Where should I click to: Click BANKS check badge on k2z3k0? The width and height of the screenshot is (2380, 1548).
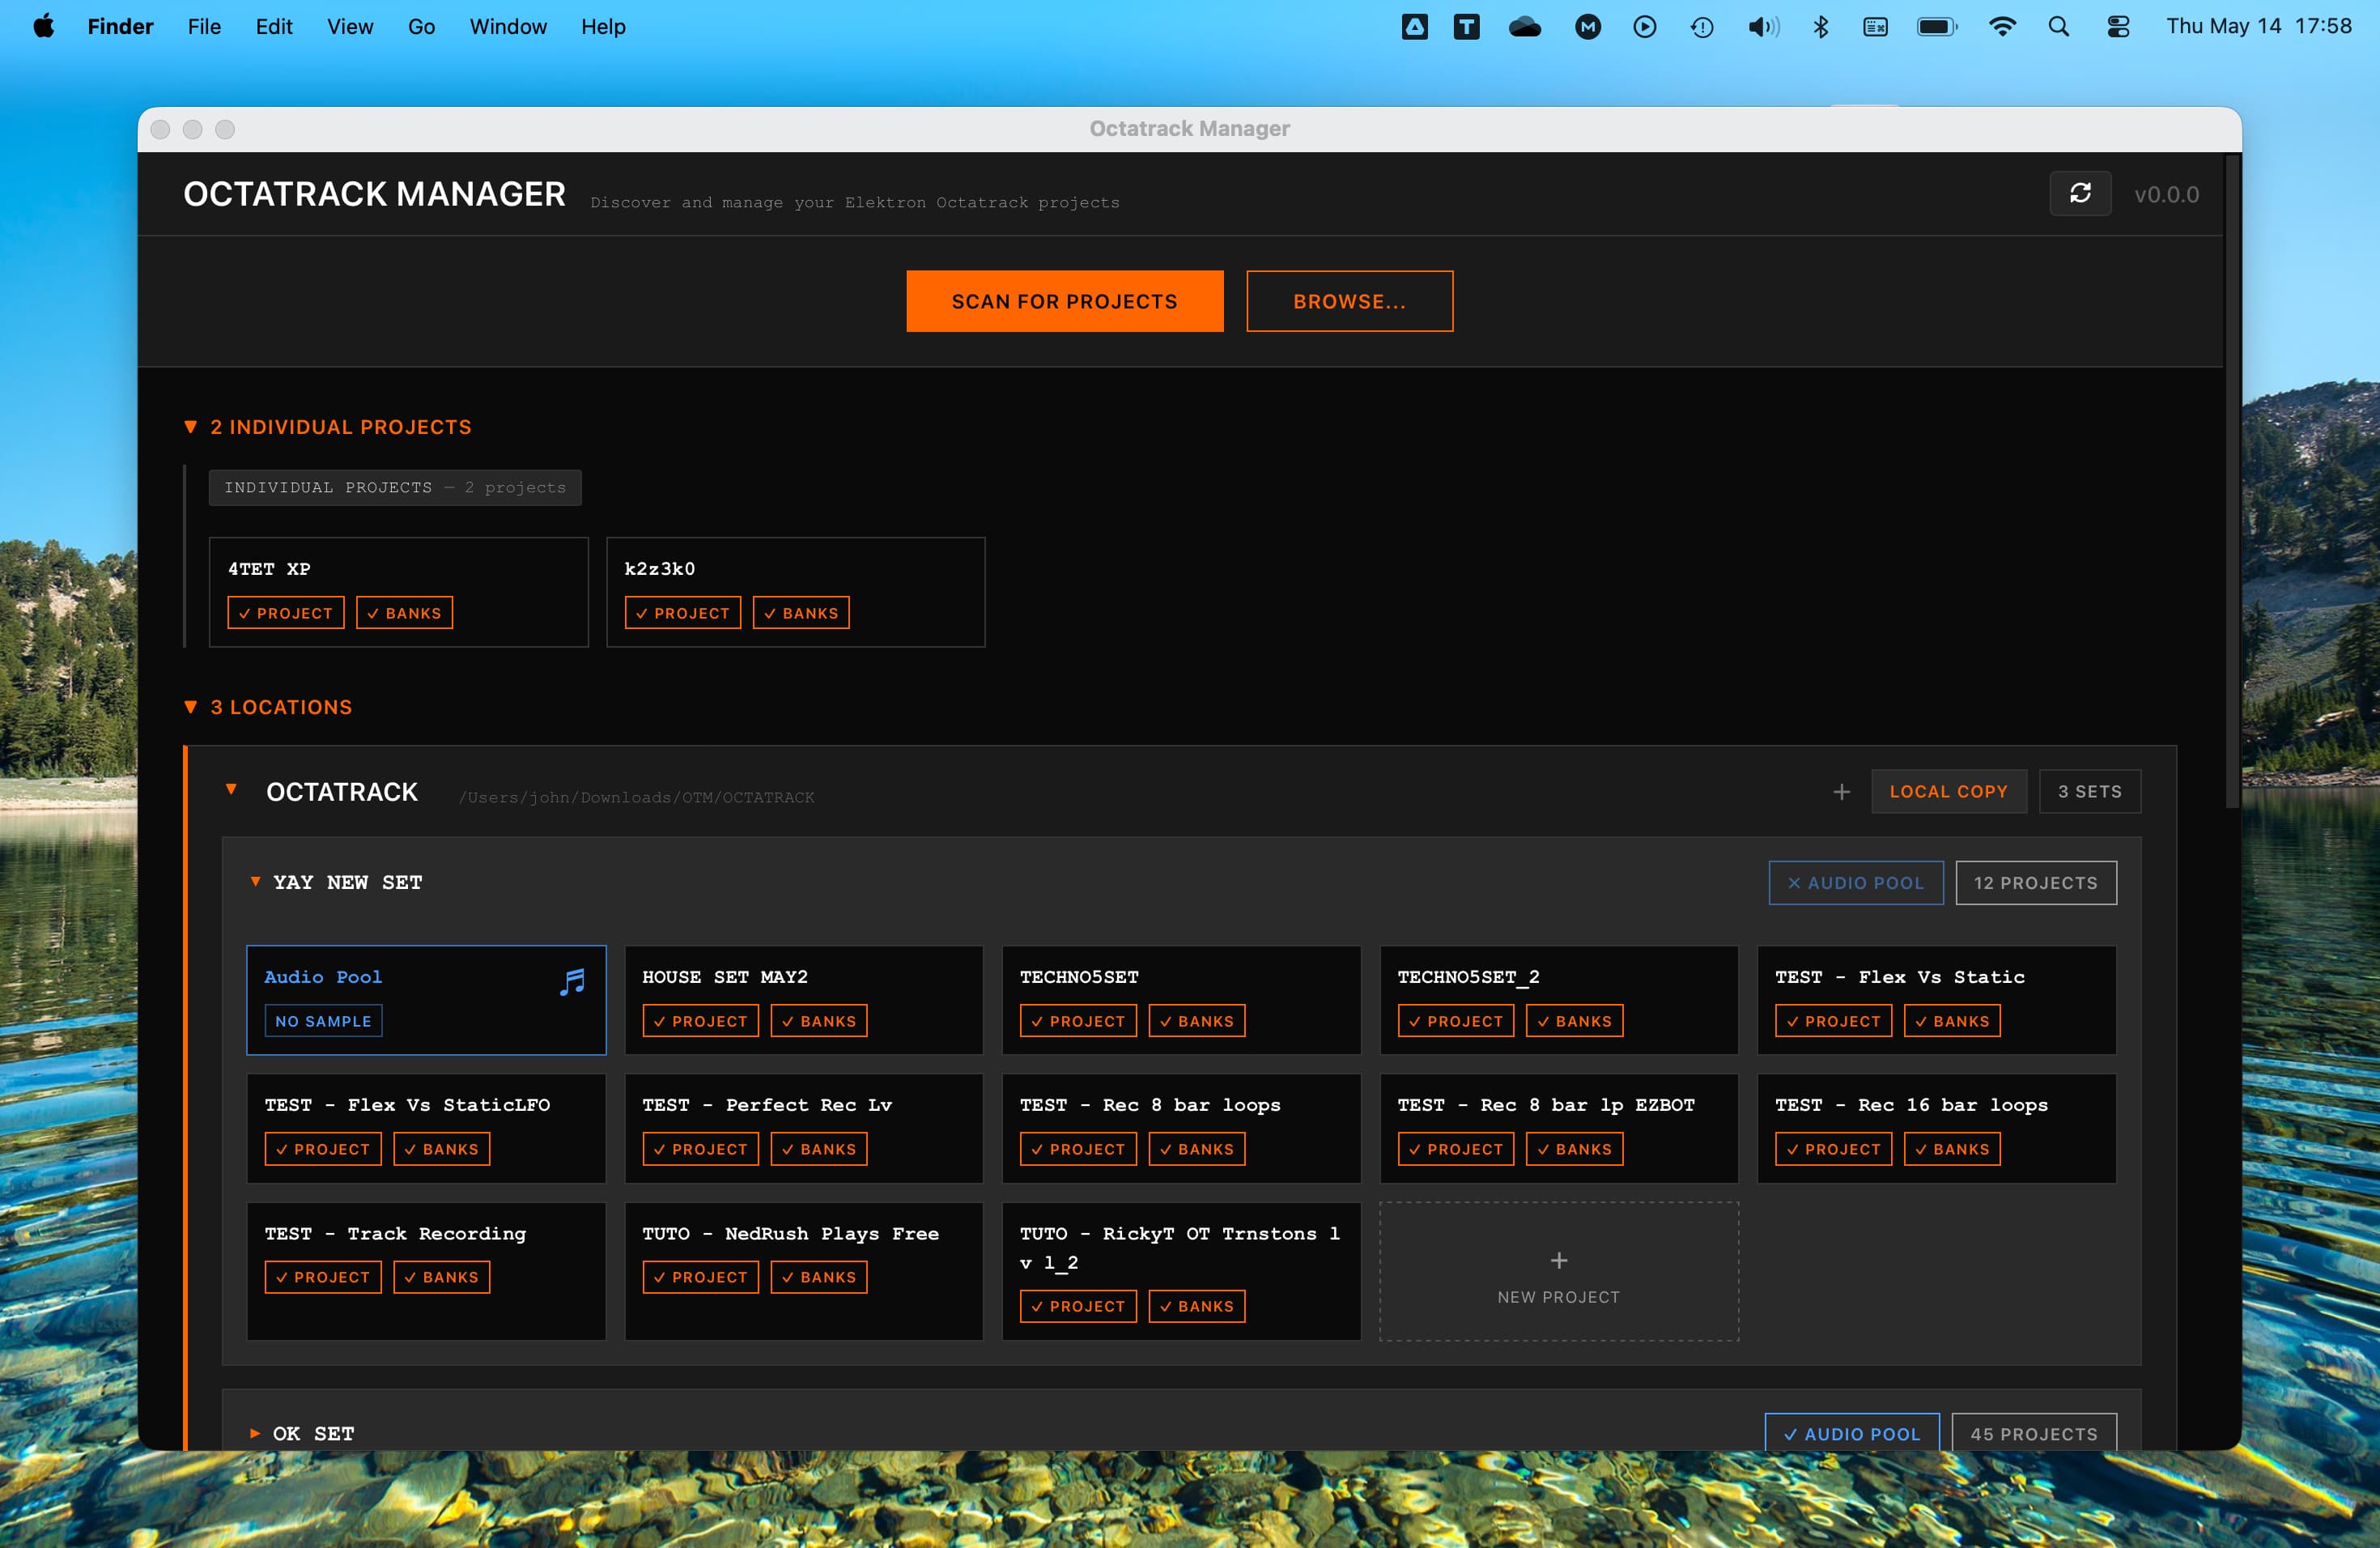click(801, 613)
